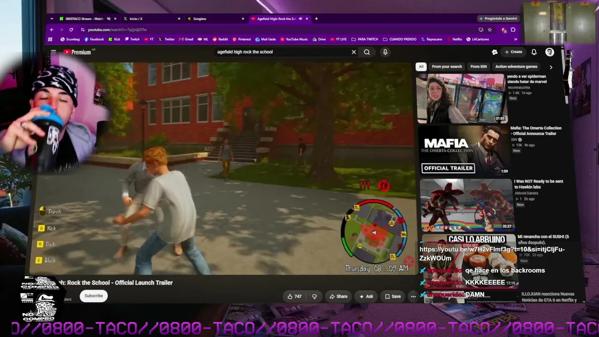Viewport: 599px width, 337px height.
Task: Select the All filter chip
Action: tap(421, 66)
